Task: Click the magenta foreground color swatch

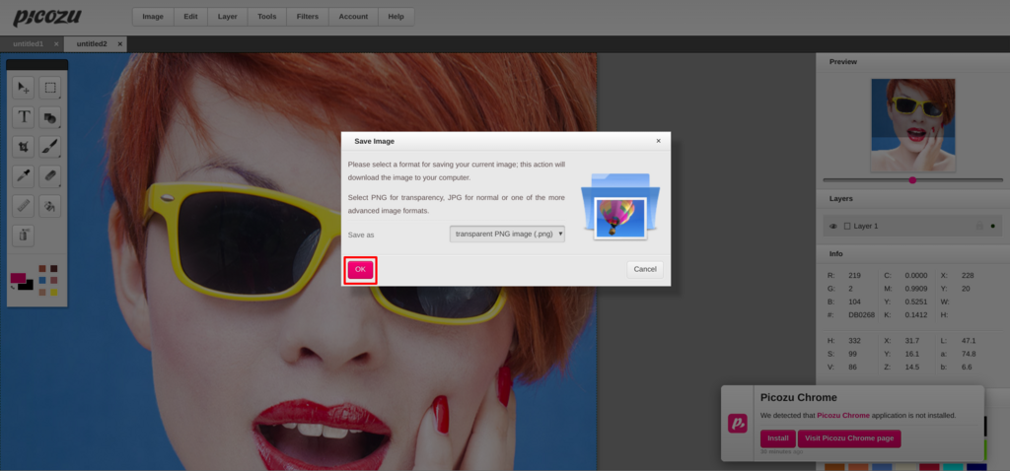Action: pyautogui.click(x=18, y=278)
